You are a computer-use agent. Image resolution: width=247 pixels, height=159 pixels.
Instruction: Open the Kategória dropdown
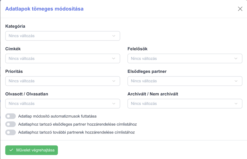coord(63,36)
